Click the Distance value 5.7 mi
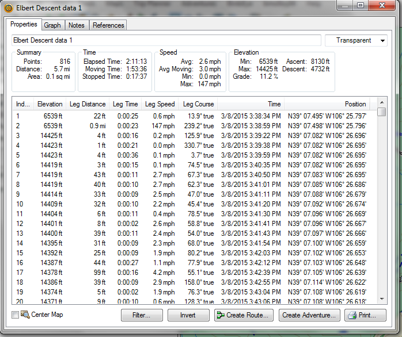The height and width of the screenshot is (337, 402). [62, 69]
